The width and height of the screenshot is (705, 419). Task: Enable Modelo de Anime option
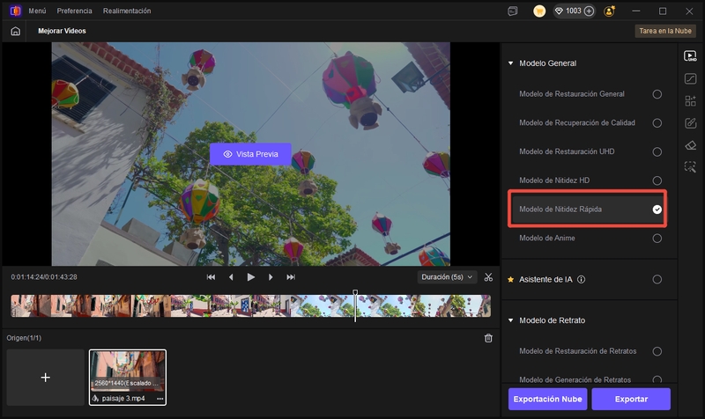click(x=657, y=239)
